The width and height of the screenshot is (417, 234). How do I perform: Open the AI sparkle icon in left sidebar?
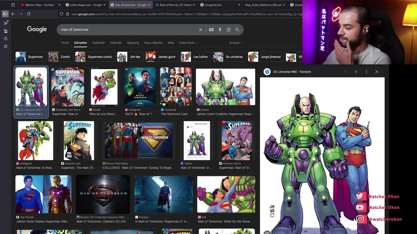[6, 23]
